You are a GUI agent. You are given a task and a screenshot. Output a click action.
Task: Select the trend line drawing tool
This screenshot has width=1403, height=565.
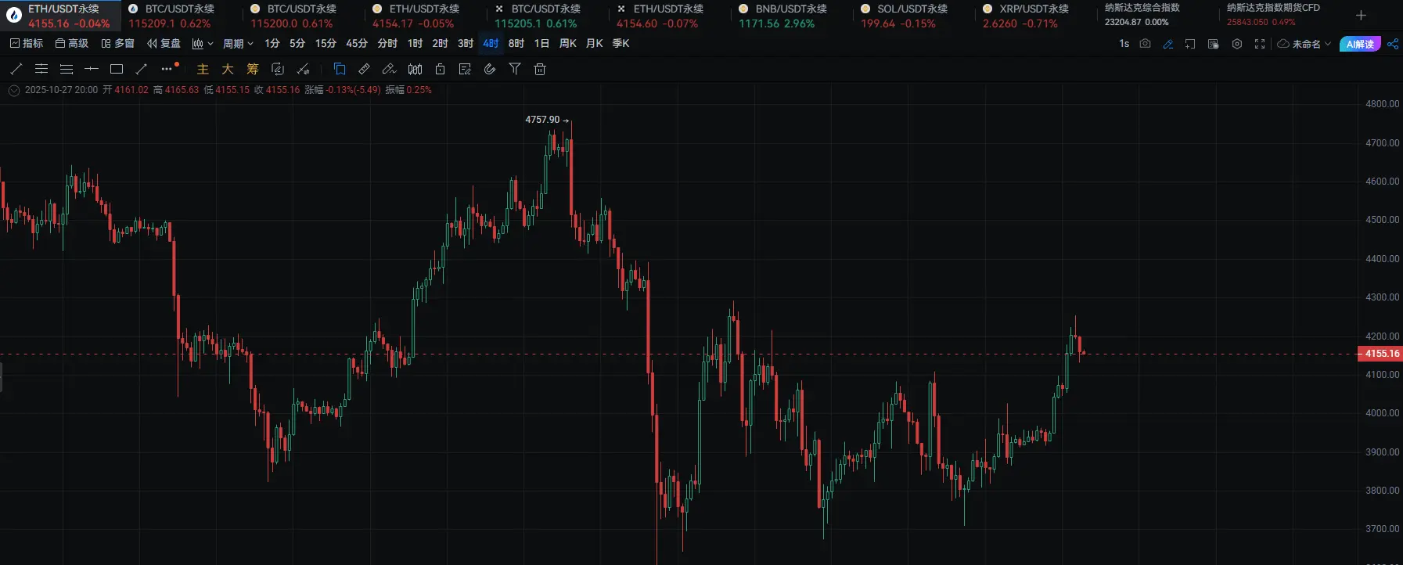[x=16, y=69]
